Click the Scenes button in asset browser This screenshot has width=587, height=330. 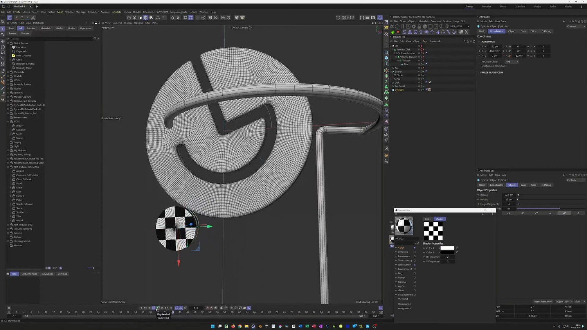[13, 34]
